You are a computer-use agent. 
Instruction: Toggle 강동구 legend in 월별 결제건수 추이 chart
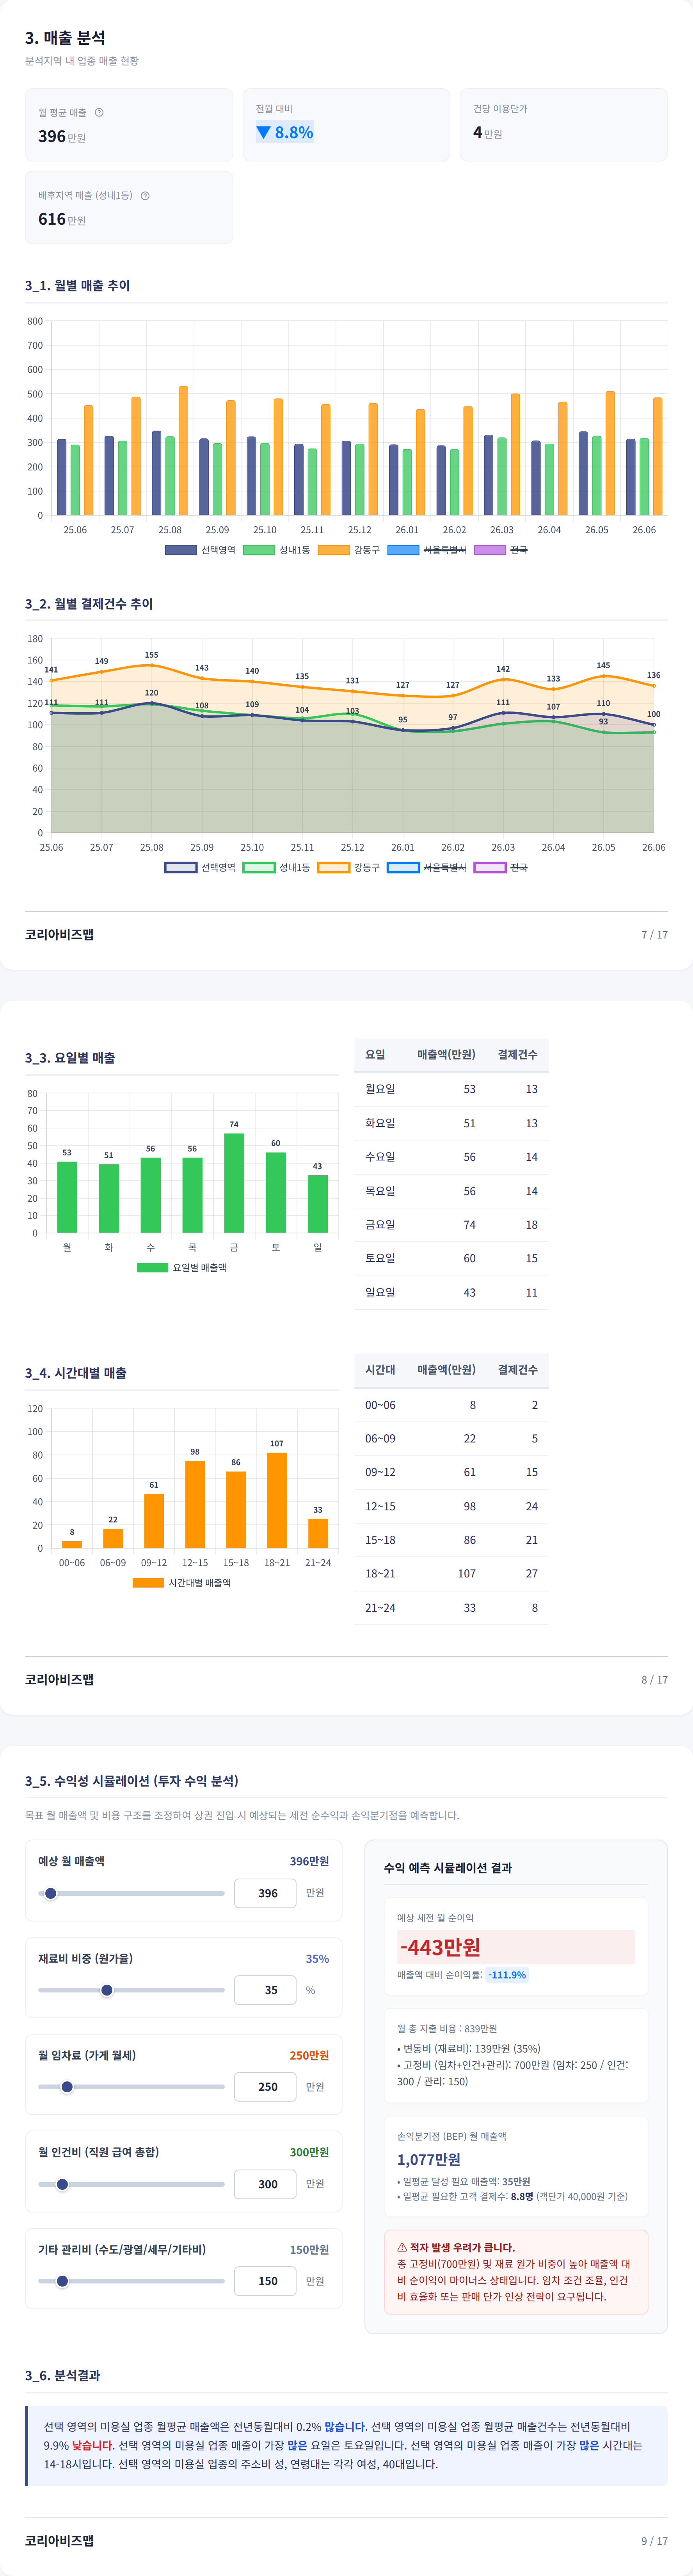coord(348,867)
